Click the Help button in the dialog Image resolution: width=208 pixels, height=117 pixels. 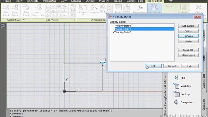[190, 66]
